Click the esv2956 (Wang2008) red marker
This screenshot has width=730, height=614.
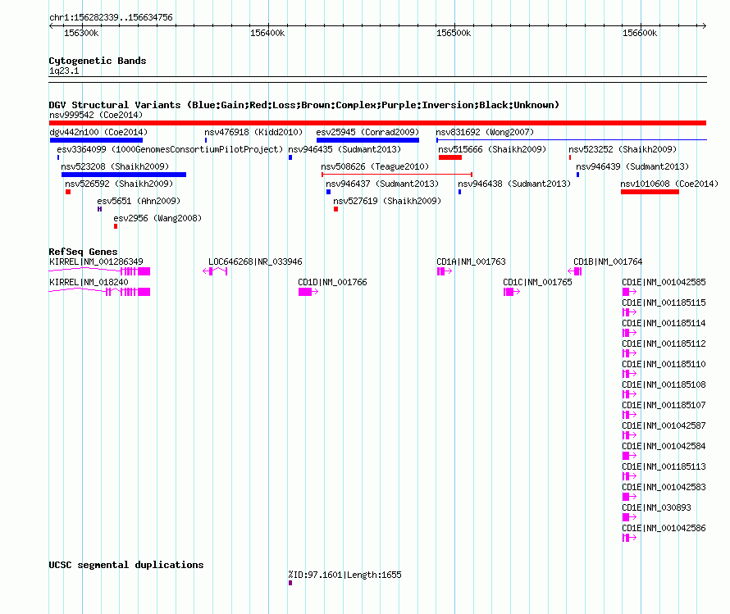pyautogui.click(x=116, y=226)
